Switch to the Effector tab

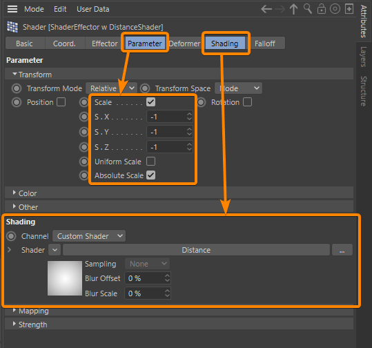pos(105,43)
